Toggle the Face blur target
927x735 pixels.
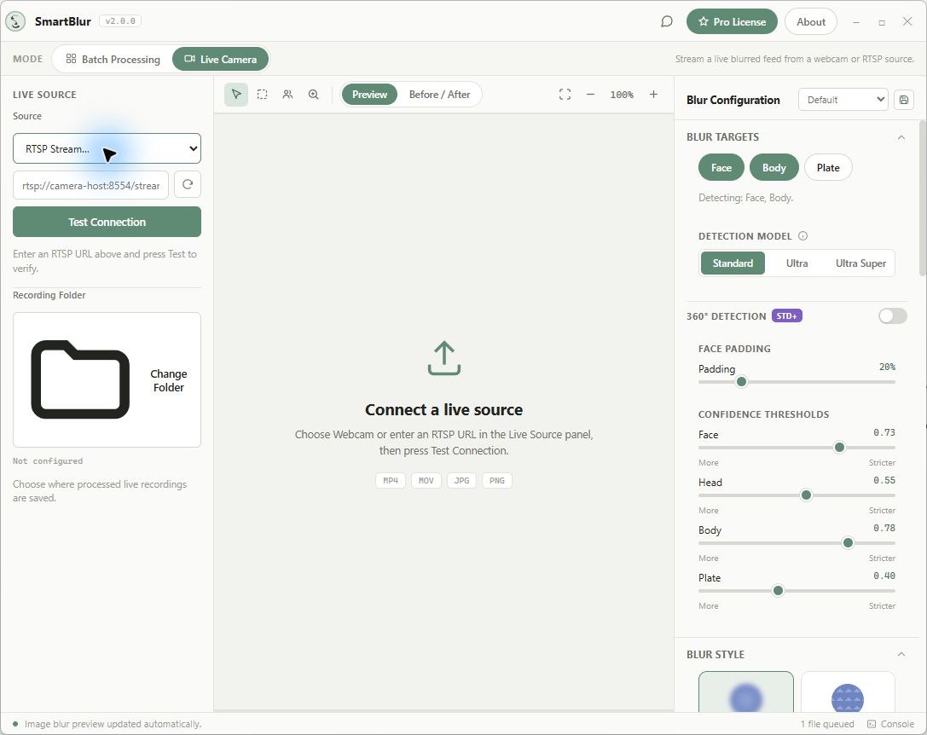(721, 168)
